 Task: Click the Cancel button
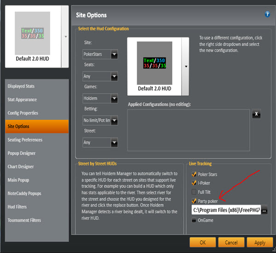point(231,242)
